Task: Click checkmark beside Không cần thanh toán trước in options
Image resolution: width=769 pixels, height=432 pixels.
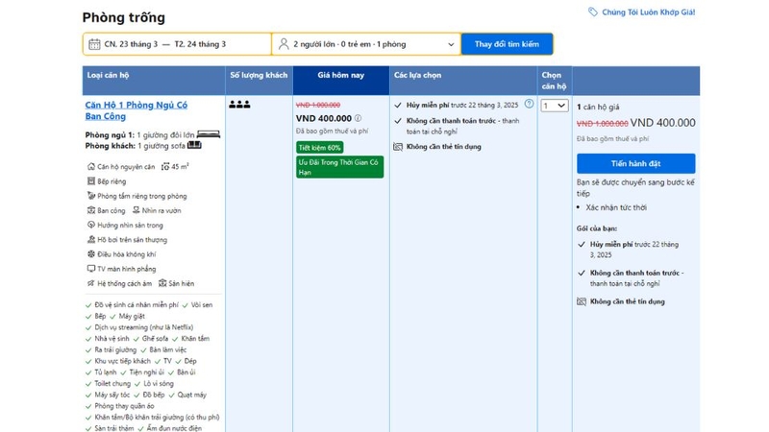Action: [398, 121]
